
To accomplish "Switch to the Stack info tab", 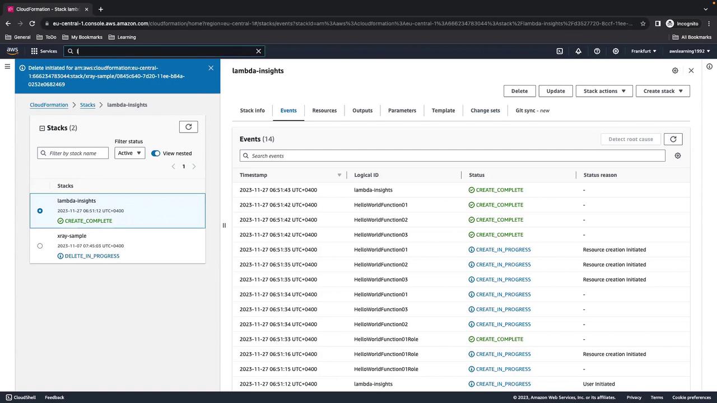I will click(252, 110).
